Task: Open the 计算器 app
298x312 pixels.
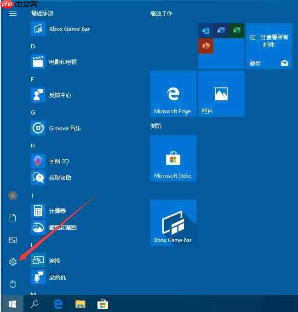Action: 48,211
